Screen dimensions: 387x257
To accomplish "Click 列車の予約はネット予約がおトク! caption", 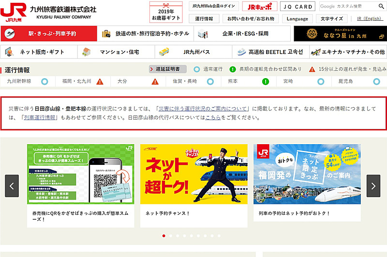I will [294, 213].
